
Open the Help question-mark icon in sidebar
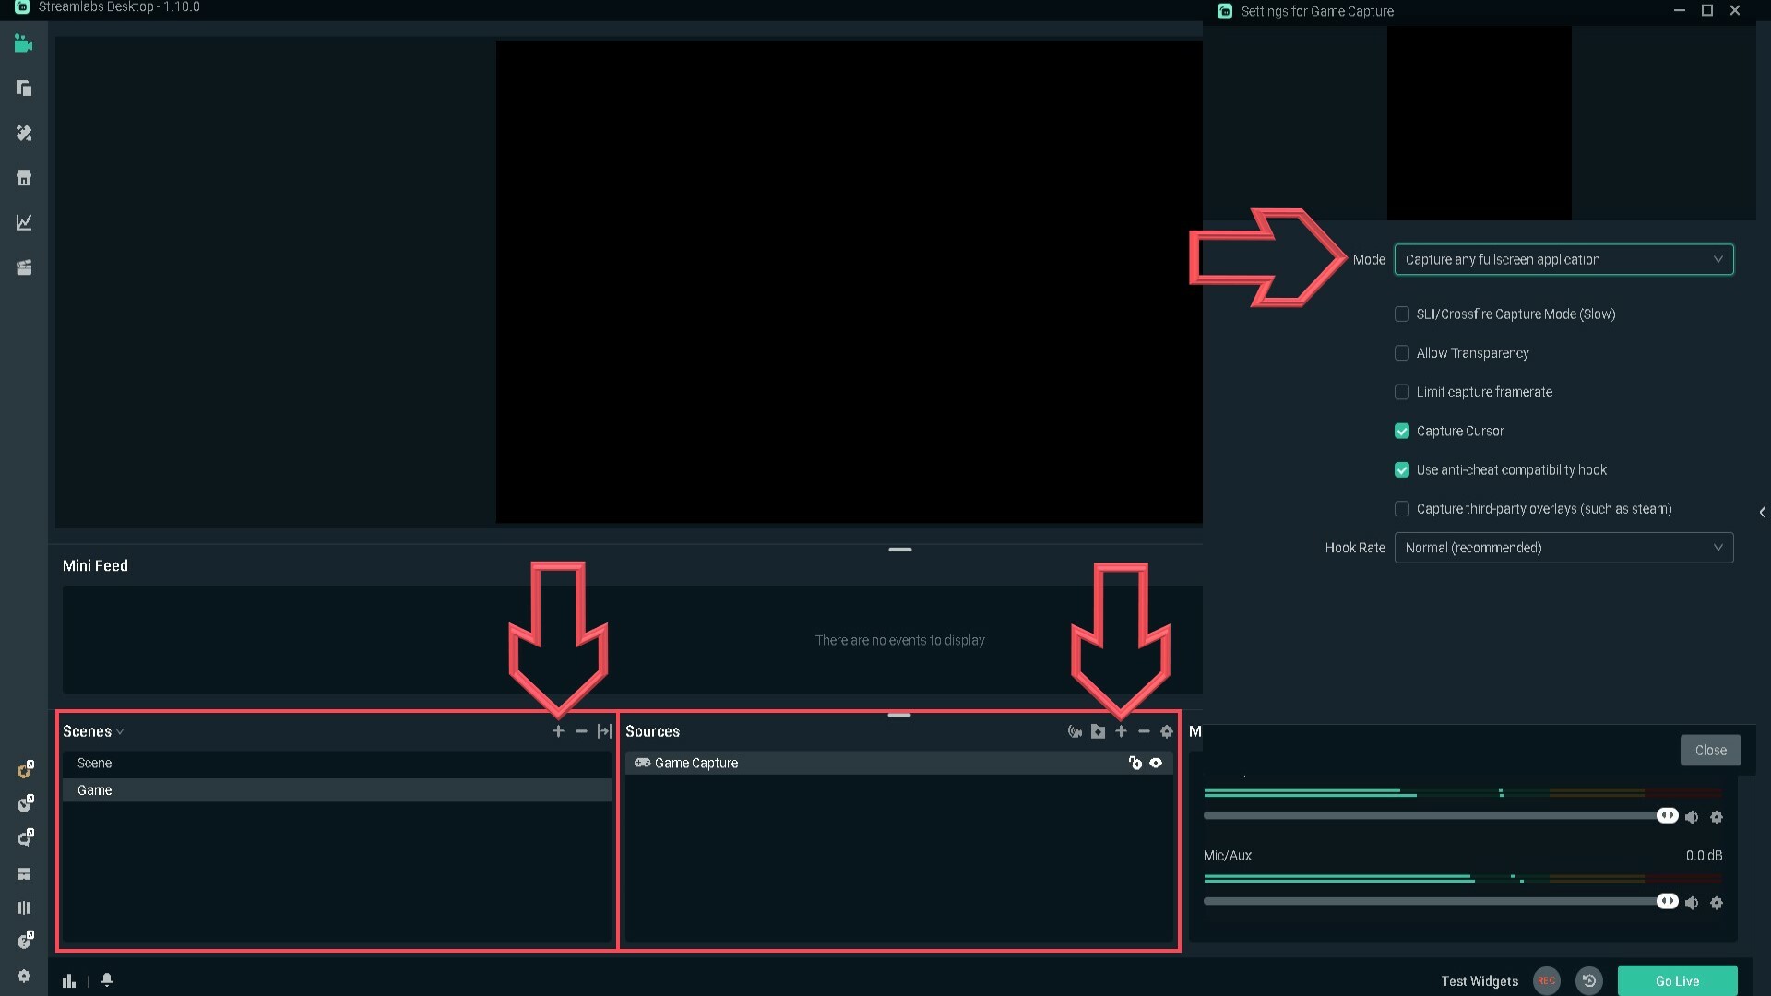(26, 941)
